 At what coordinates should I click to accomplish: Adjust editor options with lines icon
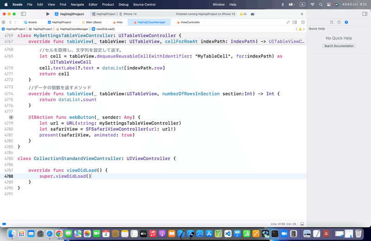pyautogui.click(x=294, y=22)
